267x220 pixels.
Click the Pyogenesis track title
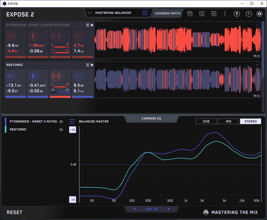click(x=38, y=25)
